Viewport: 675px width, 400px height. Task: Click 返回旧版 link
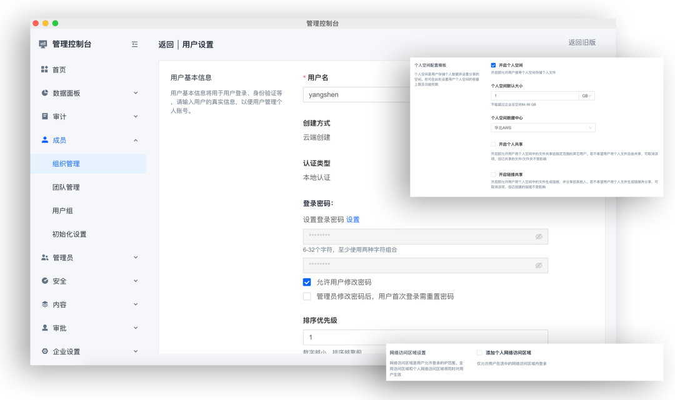[x=582, y=42]
